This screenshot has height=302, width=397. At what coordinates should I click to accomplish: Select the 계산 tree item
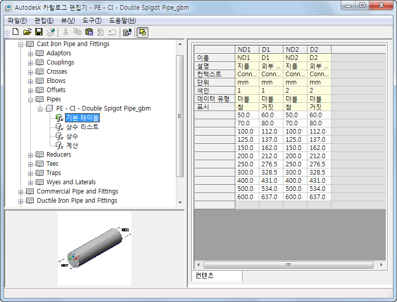[72, 145]
